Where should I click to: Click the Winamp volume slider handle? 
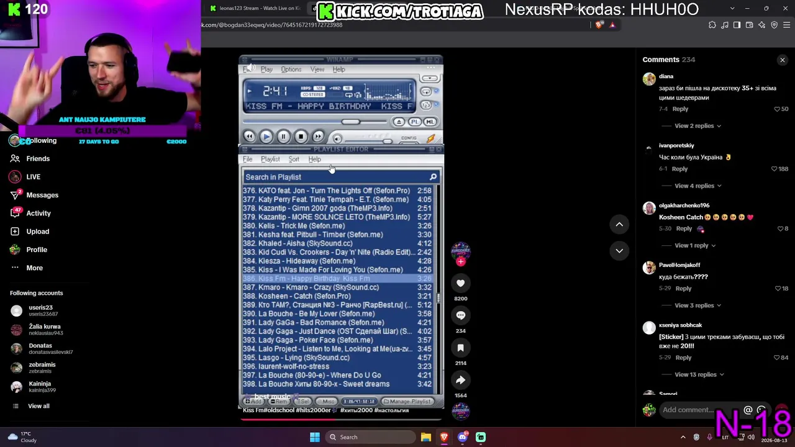tap(388, 142)
